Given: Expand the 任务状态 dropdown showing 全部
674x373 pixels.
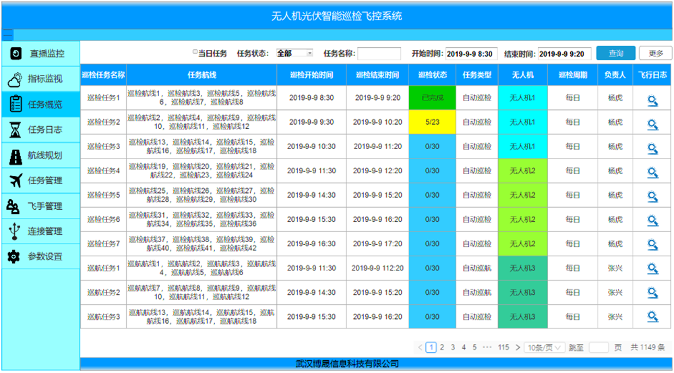Looking at the screenshot, I should (294, 53).
